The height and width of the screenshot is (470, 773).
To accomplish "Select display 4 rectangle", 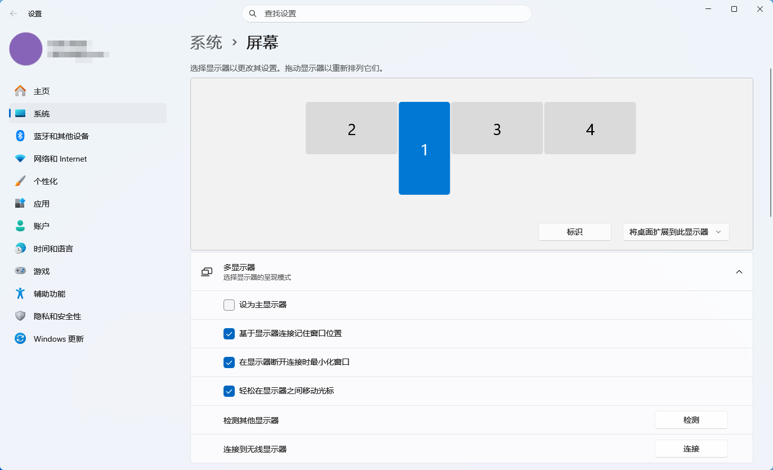I will click(x=590, y=128).
